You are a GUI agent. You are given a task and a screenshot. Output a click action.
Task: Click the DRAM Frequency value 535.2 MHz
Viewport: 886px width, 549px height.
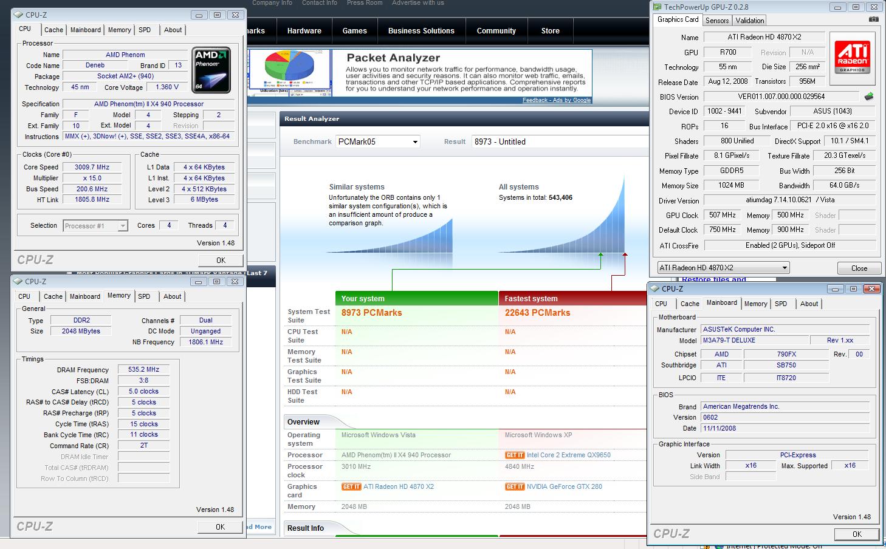[x=143, y=369]
